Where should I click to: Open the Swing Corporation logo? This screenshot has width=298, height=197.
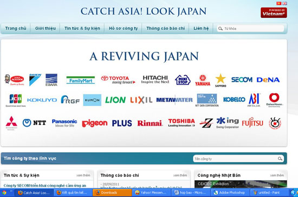click(228, 123)
